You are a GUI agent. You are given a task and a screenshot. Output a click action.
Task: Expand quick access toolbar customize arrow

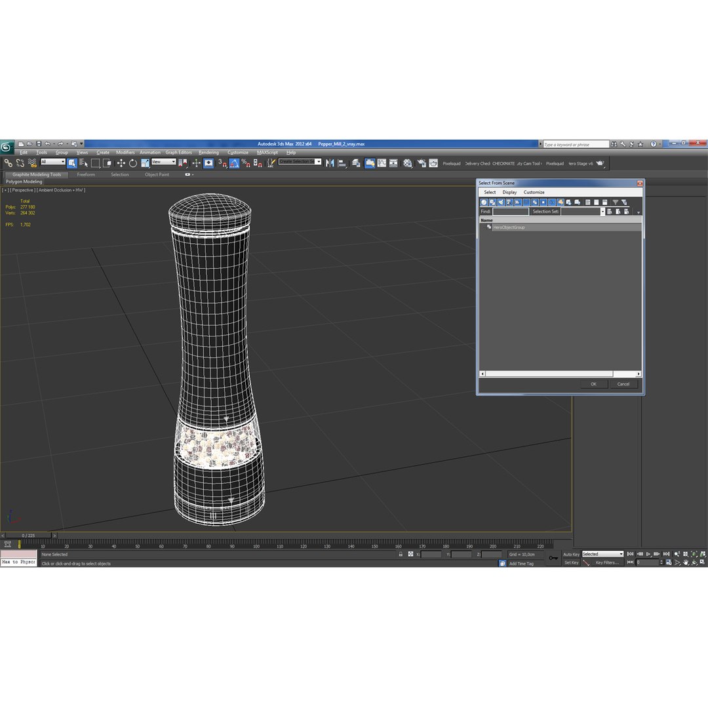pos(81,144)
